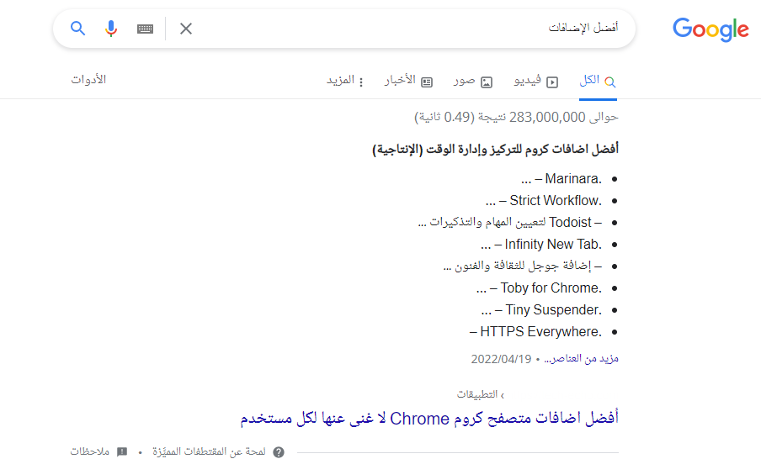Click the results count text
The image size is (761, 459).
pyautogui.click(x=516, y=118)
